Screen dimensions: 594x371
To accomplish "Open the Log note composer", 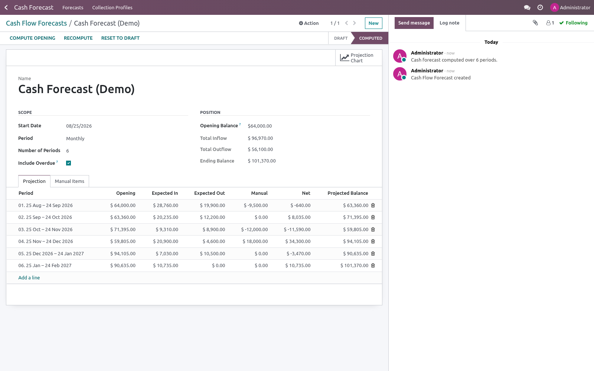I will pos(449,23).
